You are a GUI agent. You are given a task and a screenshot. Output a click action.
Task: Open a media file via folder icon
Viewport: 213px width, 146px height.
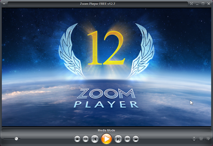[136, 139]
